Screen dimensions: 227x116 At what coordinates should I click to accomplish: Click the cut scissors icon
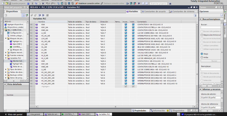coord(32,3)
